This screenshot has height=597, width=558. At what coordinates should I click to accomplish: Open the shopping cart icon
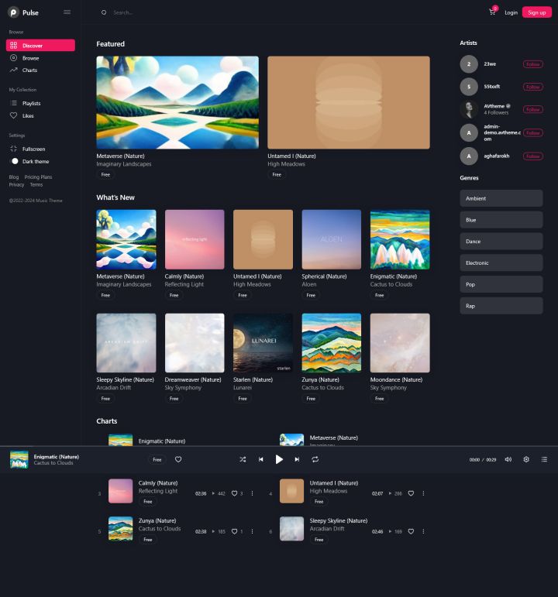pyautogui.click(x=492, y=12)
